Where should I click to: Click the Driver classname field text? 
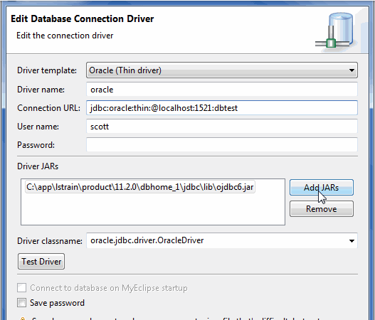[147, 240]
